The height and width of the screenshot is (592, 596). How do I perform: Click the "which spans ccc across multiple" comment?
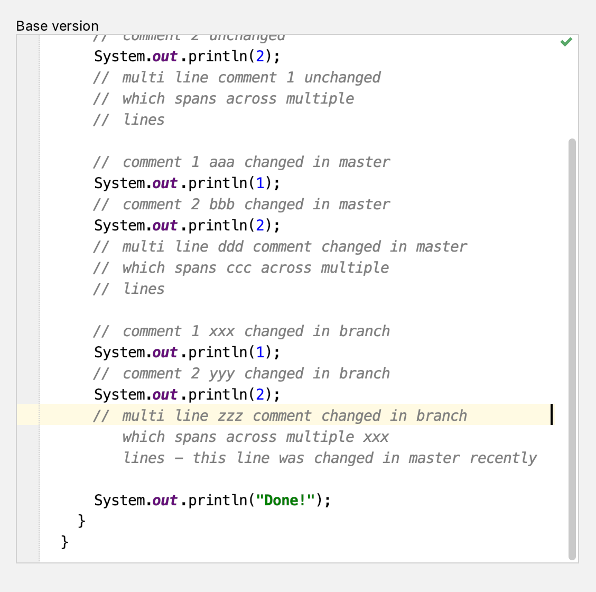255,268
